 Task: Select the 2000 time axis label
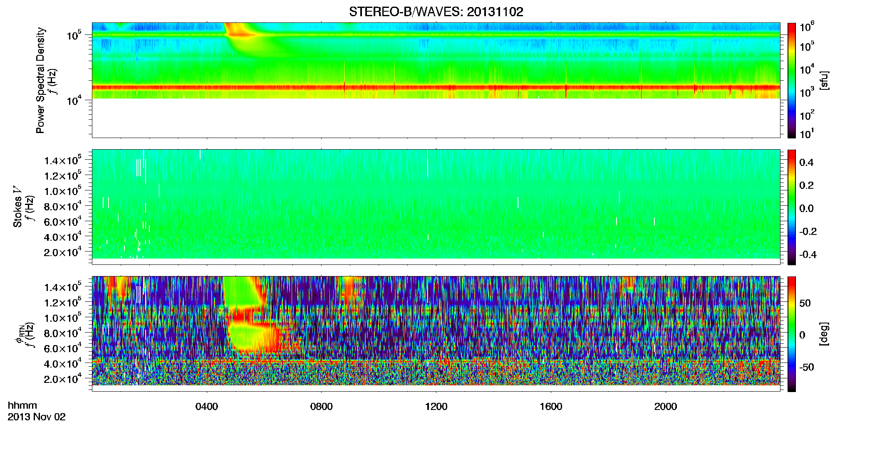pyautogui.click(x=666, y=407)
